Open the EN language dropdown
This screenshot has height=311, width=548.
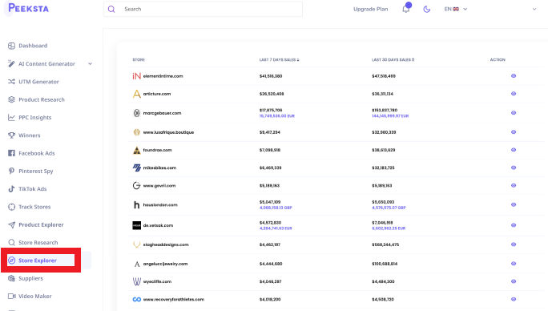455,9
